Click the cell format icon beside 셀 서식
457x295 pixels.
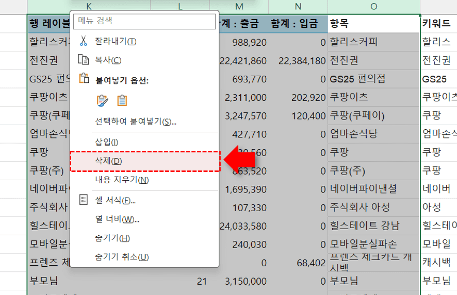84,200
